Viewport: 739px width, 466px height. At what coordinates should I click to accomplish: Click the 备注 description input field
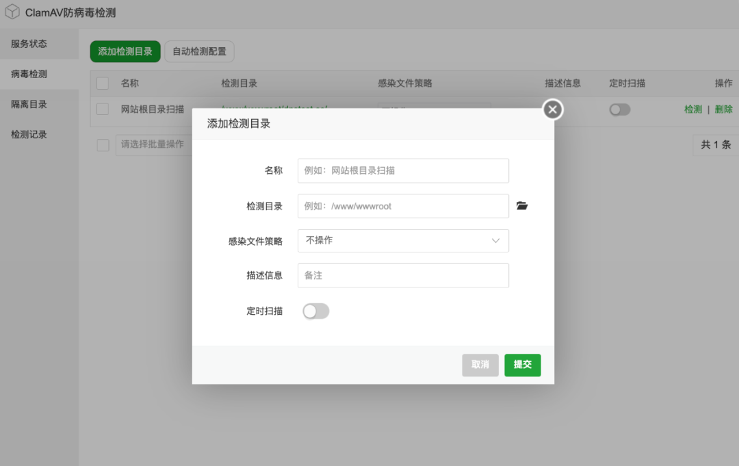point(403,276)
